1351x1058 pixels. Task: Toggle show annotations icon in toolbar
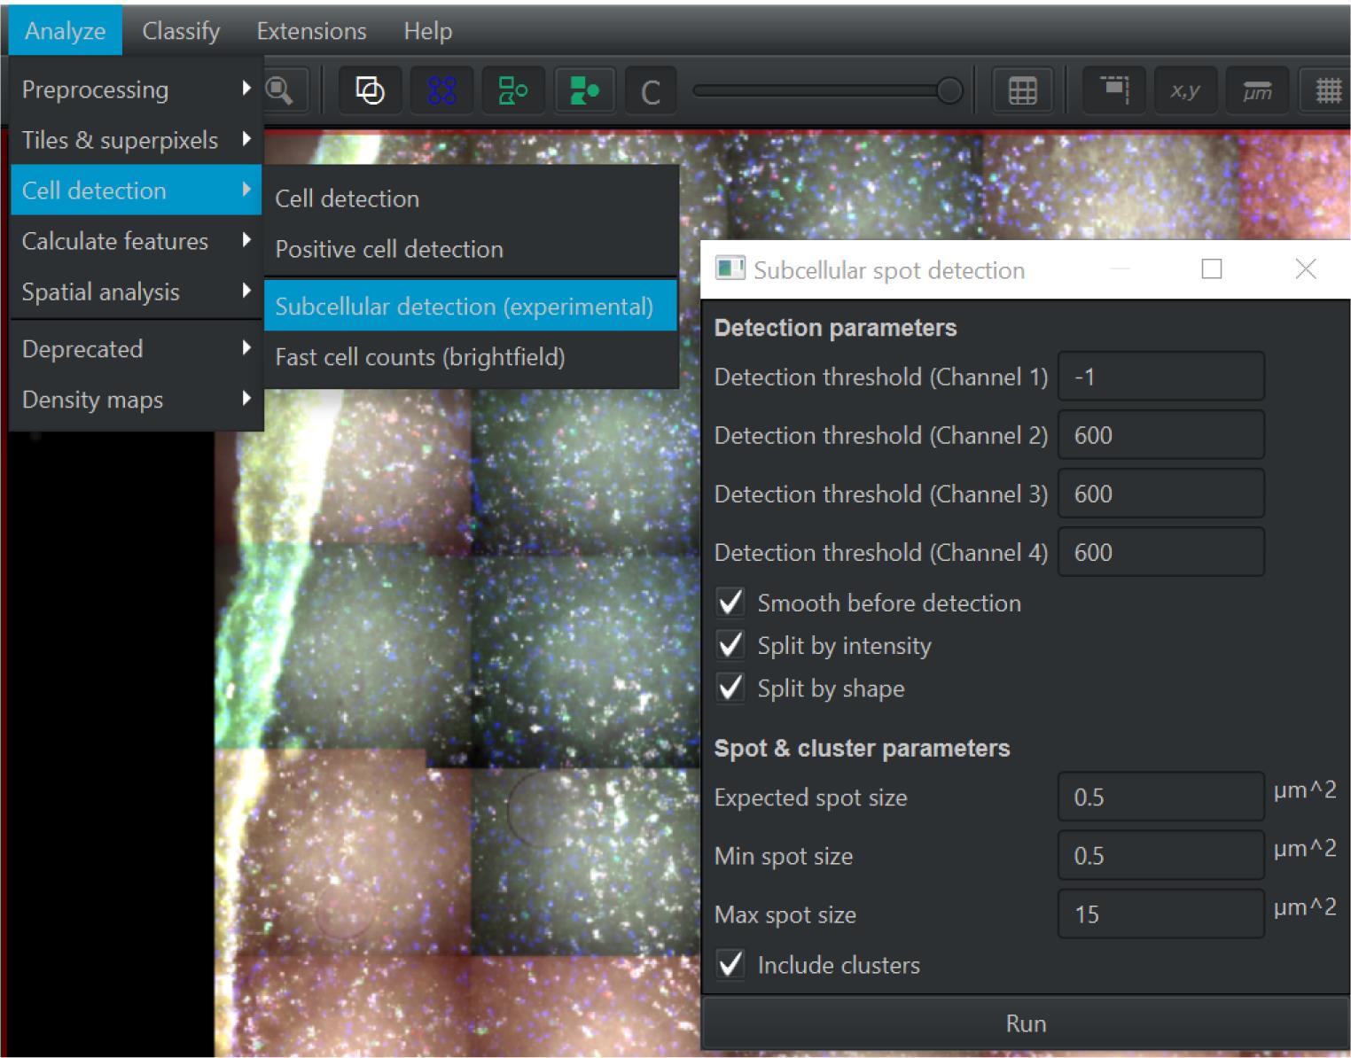(370, 90)
